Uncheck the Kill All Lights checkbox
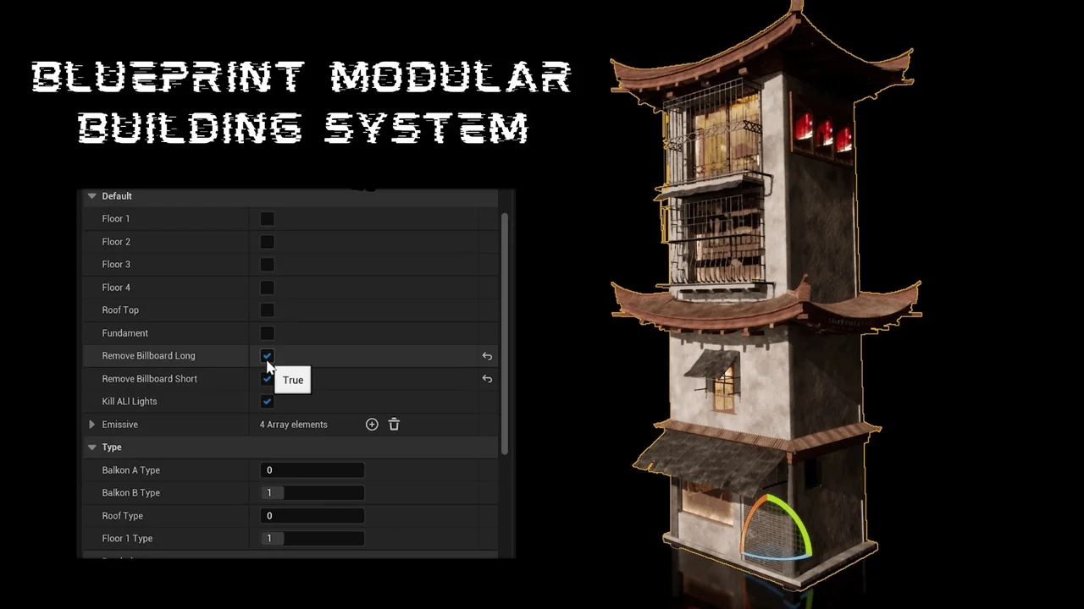1084x609 pixels. (x=267, y=402)
